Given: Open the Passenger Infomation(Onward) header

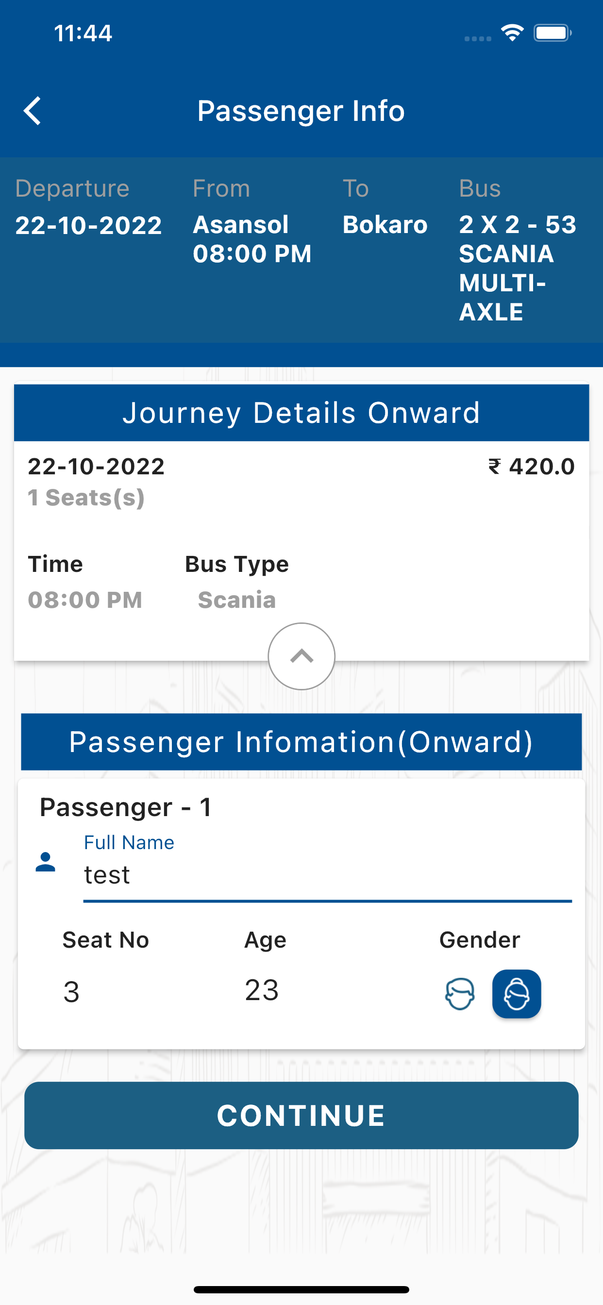Looking at the screenshot, I should pos(301,742).
